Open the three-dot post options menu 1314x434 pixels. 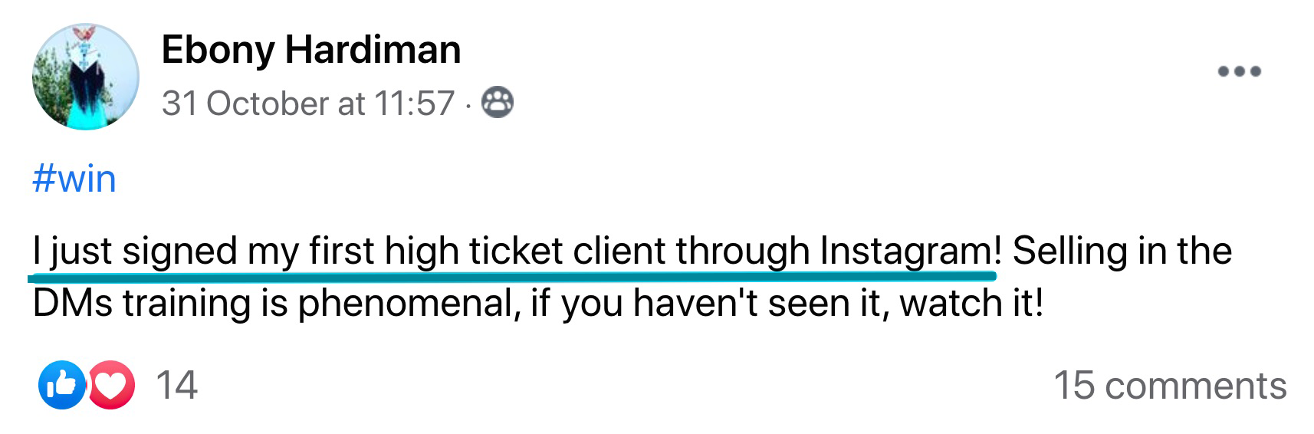pyautogui.click(x=1239, y=71)
